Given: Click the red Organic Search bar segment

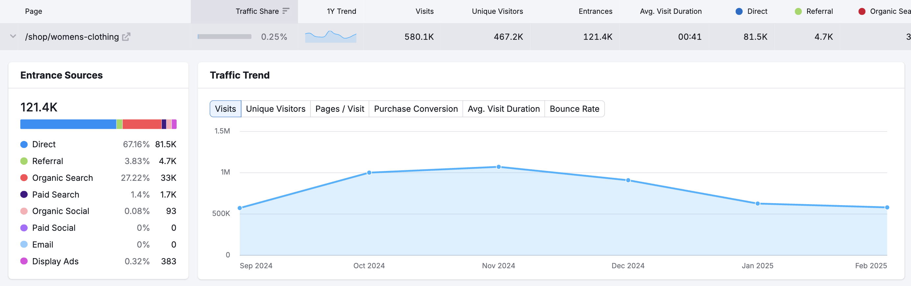Looking at the screenshot, I should point(141,124).
